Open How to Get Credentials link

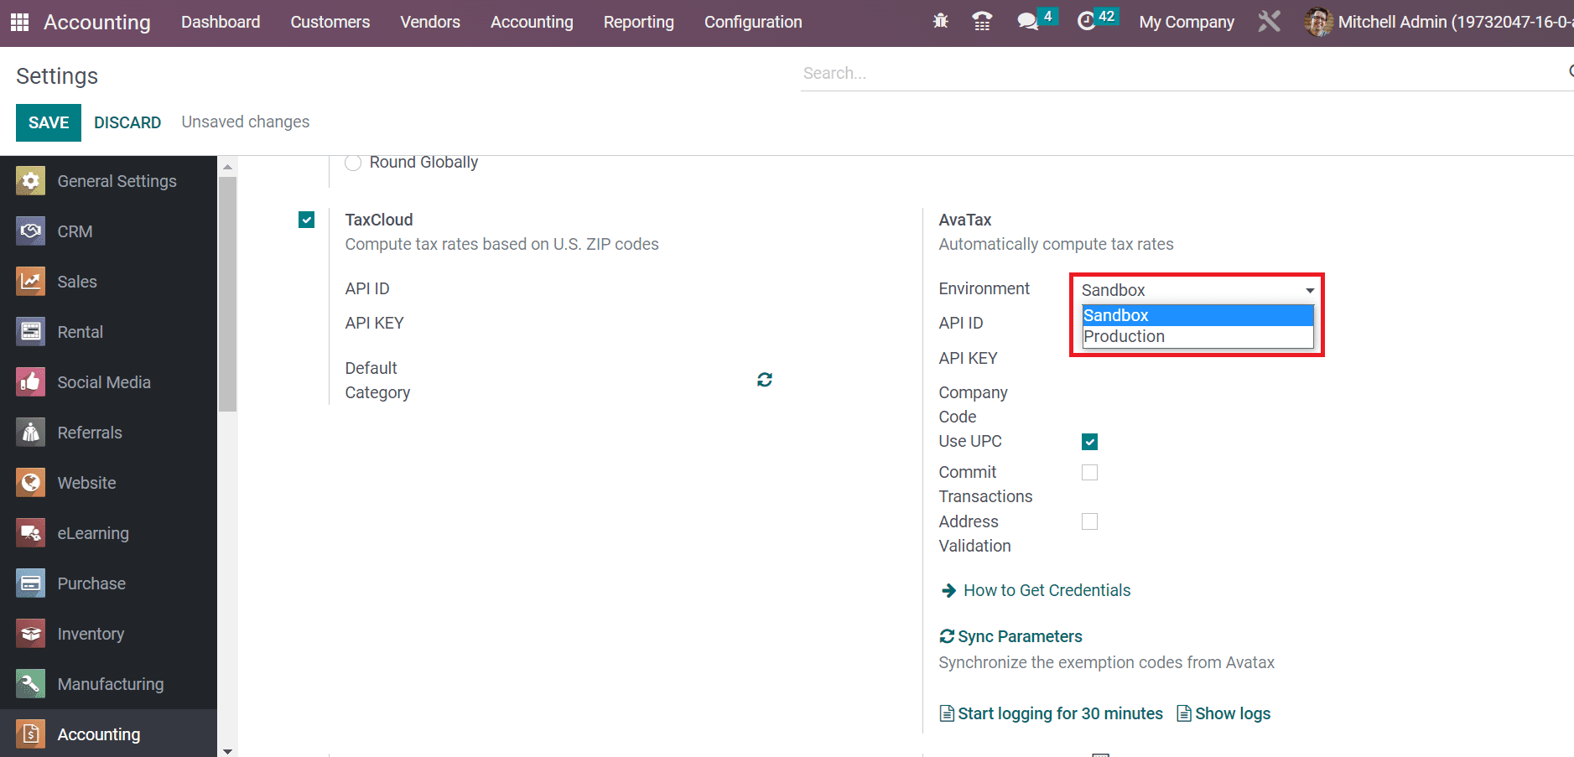pos(1047,590)
